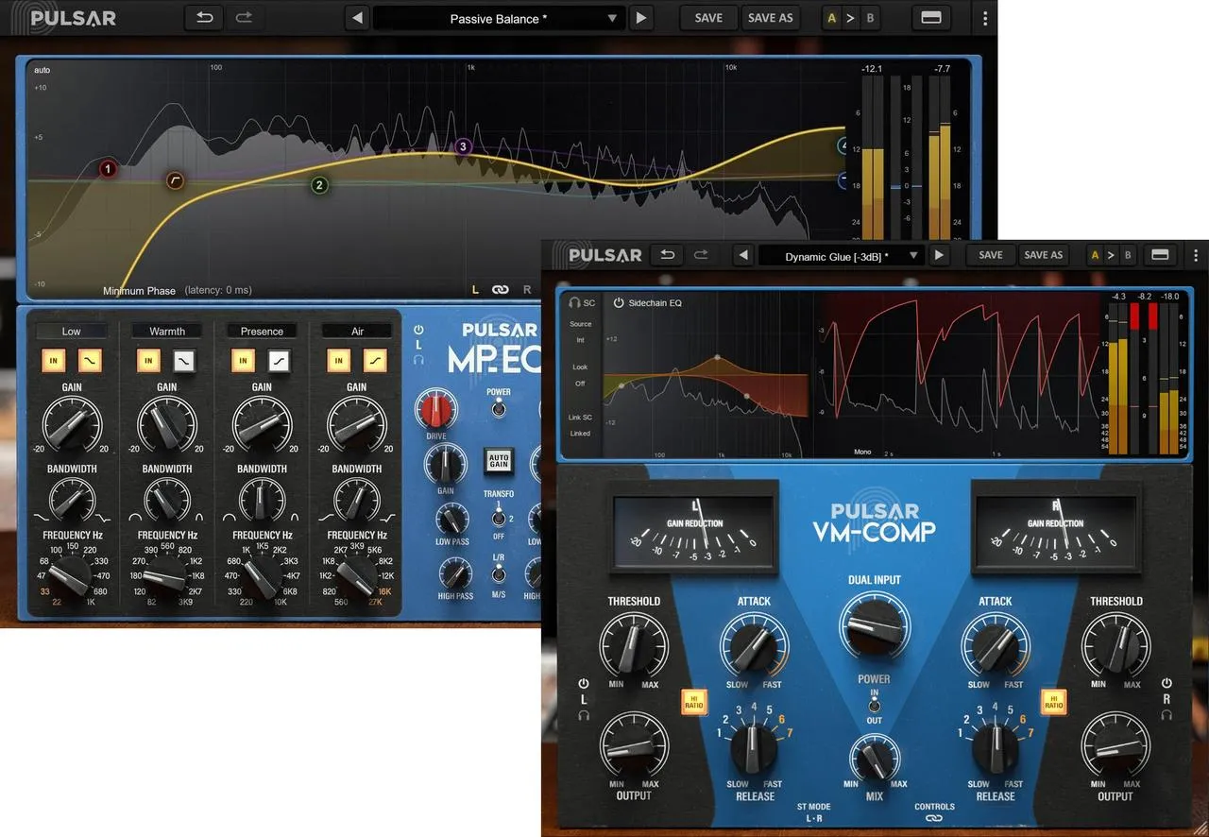This screenshot has height=837, width=1209.
Task: Switch to B state in MP-EQ
Action: coord(870,18)
